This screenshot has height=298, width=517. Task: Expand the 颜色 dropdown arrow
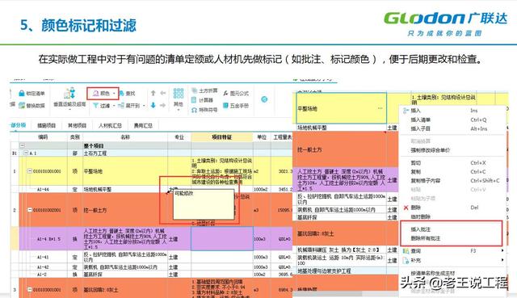coord(114,94)
